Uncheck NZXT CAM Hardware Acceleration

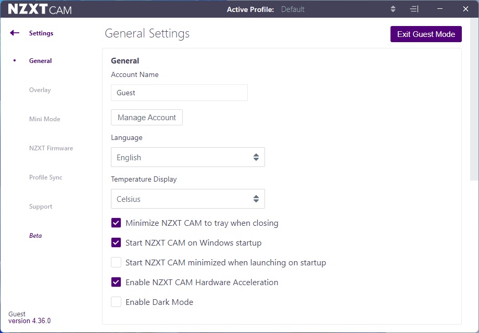tap(116, 283)
